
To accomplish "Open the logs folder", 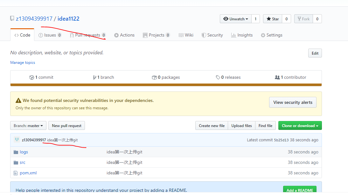I will point(24,152).
